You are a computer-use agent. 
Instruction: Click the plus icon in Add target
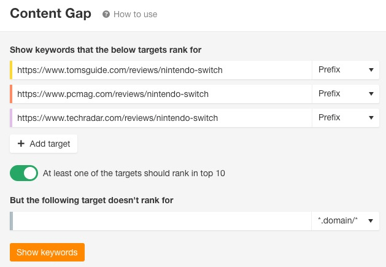[21, 144]
